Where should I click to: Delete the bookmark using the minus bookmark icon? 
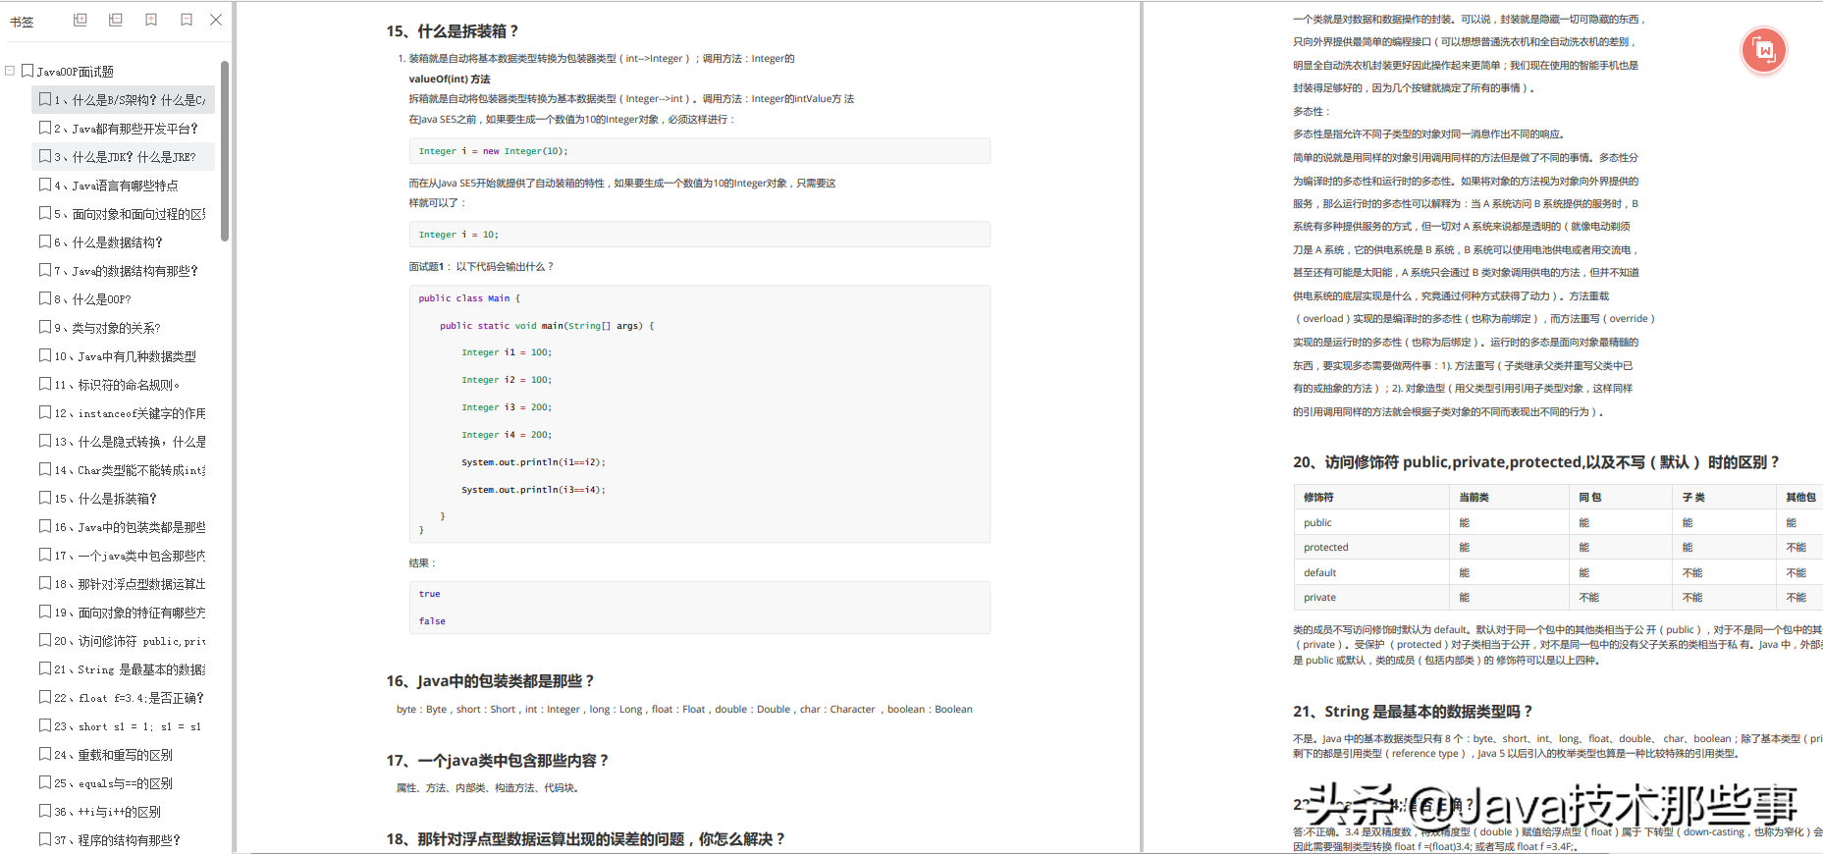tap(187, 20)
